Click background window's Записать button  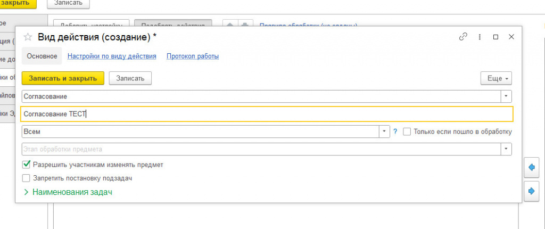click(68, 3)
